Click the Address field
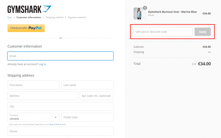This screenshot has height=138, width=221. [42, 96]
